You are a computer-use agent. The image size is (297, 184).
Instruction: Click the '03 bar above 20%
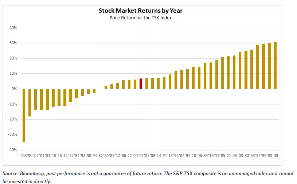[240, 70]
